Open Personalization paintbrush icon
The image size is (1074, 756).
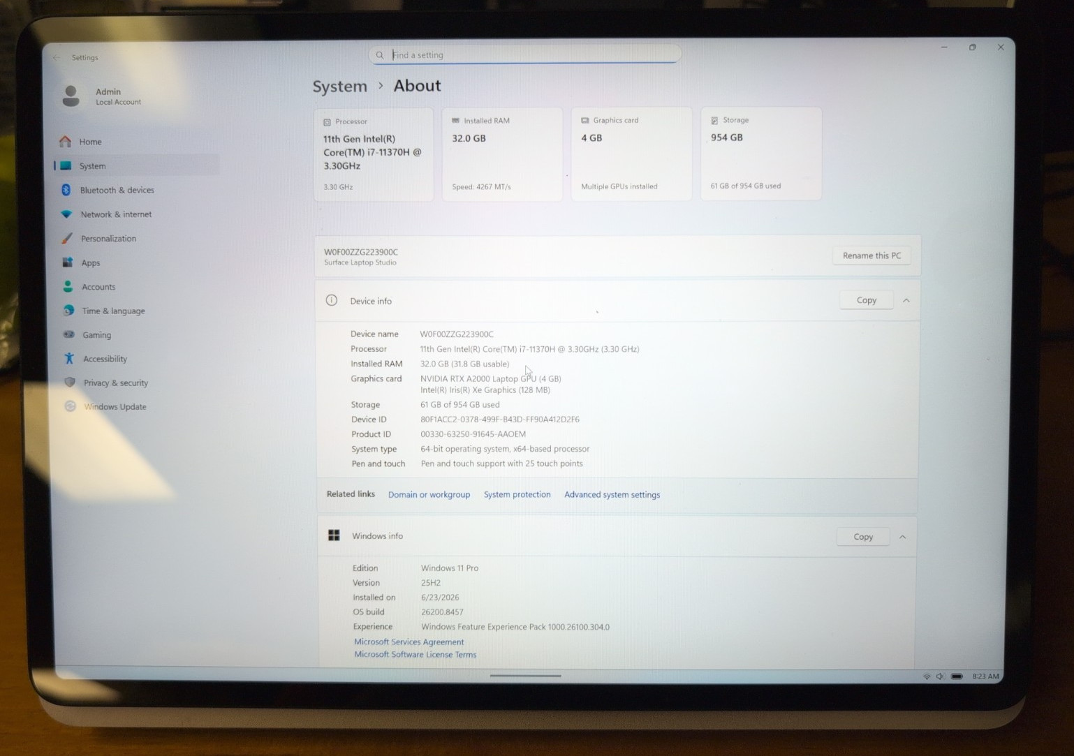[67, 239]
